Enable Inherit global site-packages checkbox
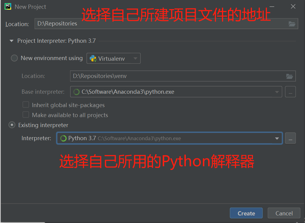Image resolution: width=305 pixels, height=223 pixels. click(x=26, y=105)
